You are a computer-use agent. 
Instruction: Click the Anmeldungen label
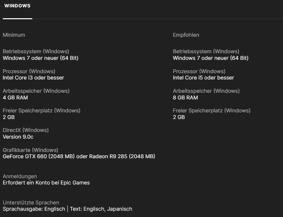20,176
